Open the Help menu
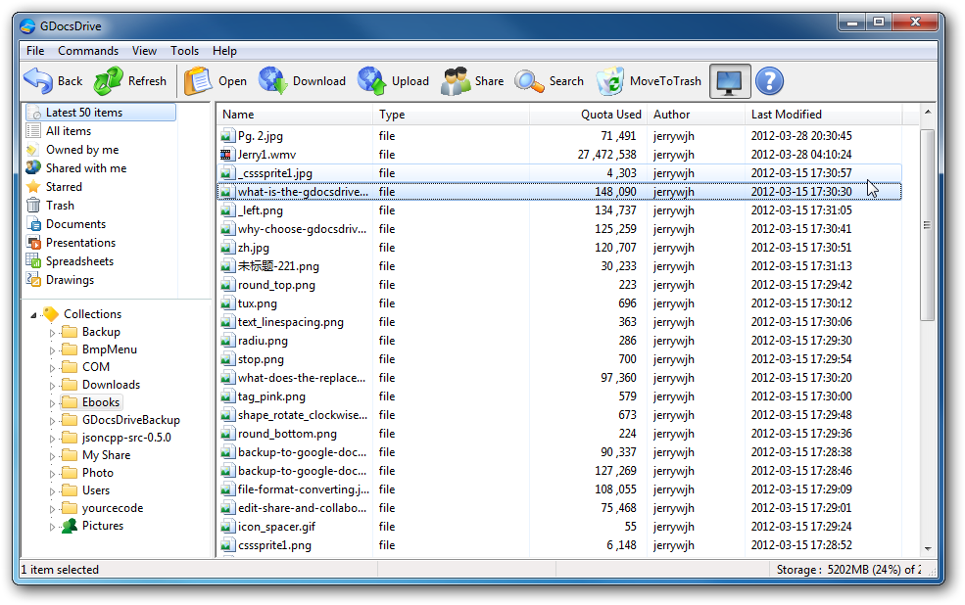Viewport: 965px width, 605px height. [224, 51]
